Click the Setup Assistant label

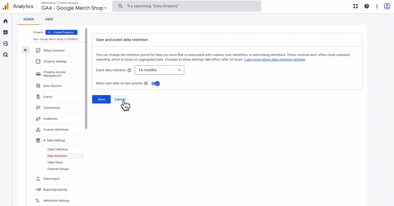click(x=54, y=50)
